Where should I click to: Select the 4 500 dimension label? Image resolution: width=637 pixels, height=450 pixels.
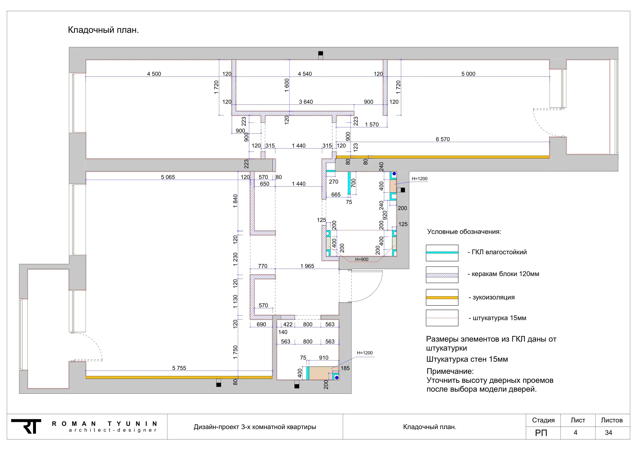[x=154, y=74]
